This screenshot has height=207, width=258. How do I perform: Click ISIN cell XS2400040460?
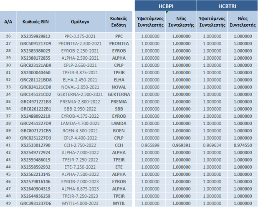pos(35,73)
